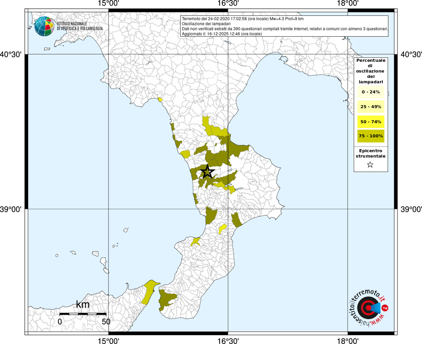Click the epicenter star on the map
This screenshot has width=422, height=344.
pyautogui.click(x=207, y=172)
